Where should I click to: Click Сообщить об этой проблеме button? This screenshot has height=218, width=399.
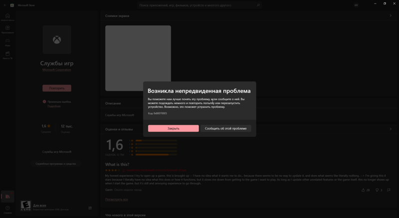click(x=226, y=128)
